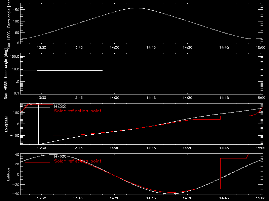
Task: Click the red legend line in Longitude plot
Action: [x=37, y=112]
